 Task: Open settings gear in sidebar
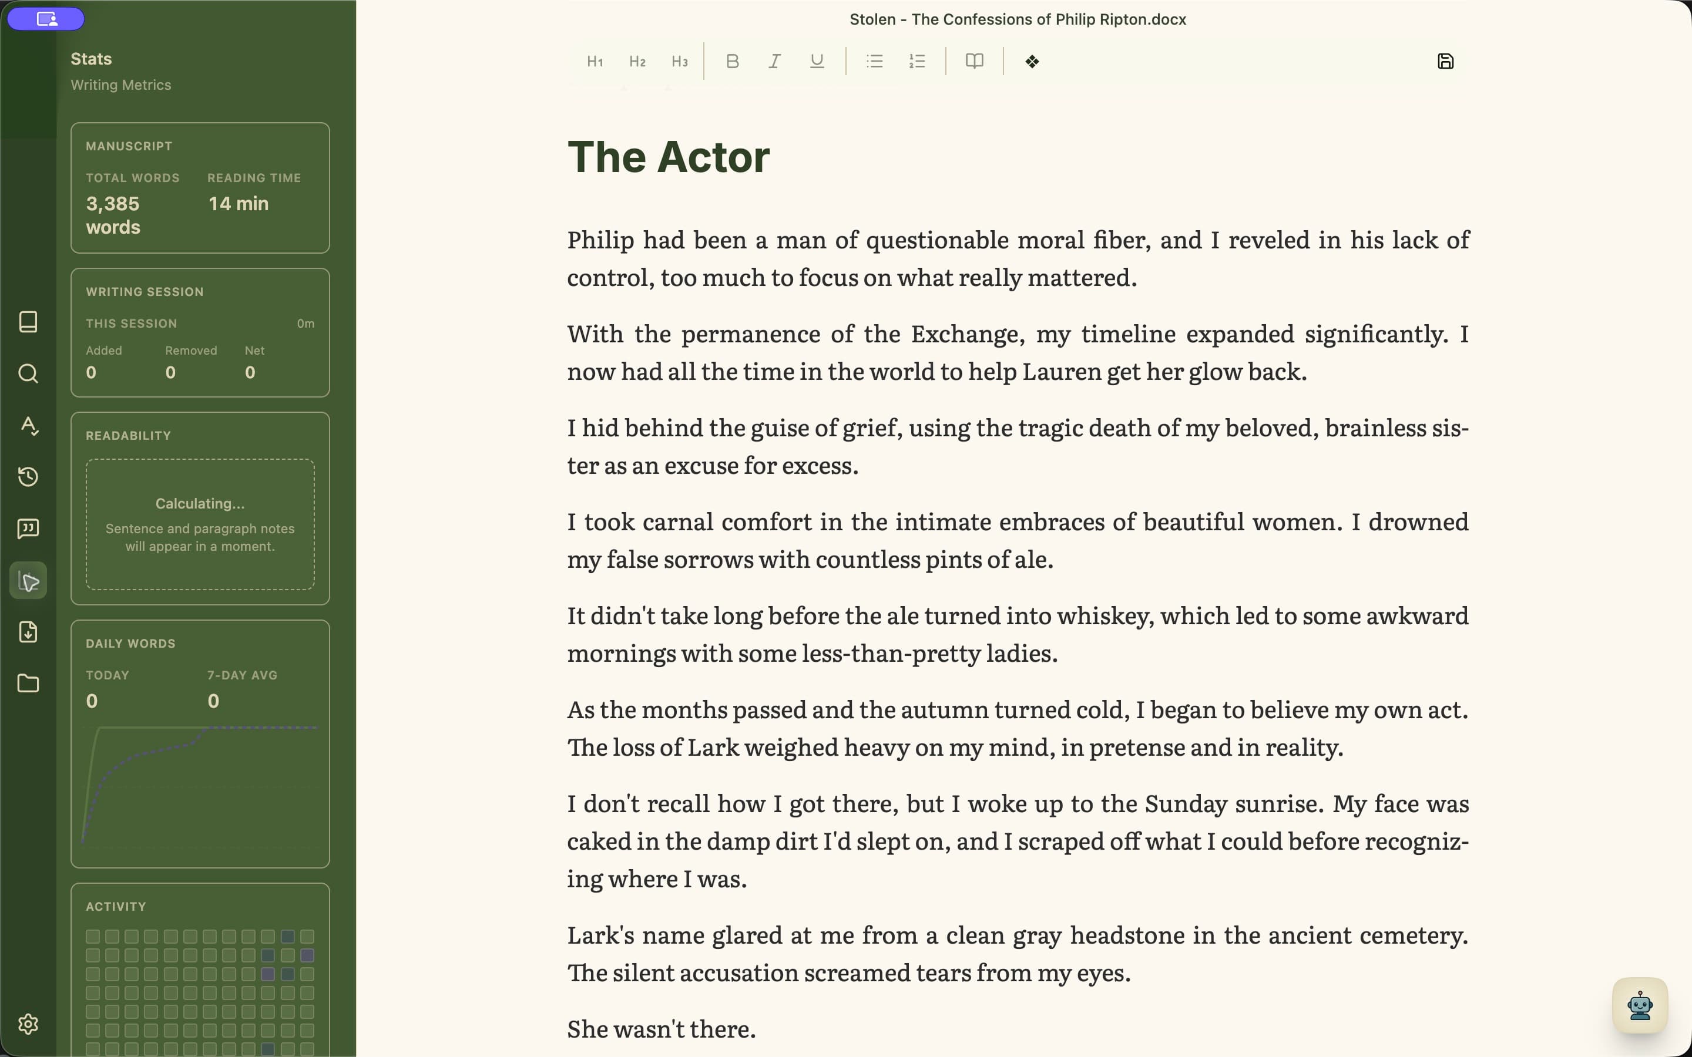tap(28, 1024)
